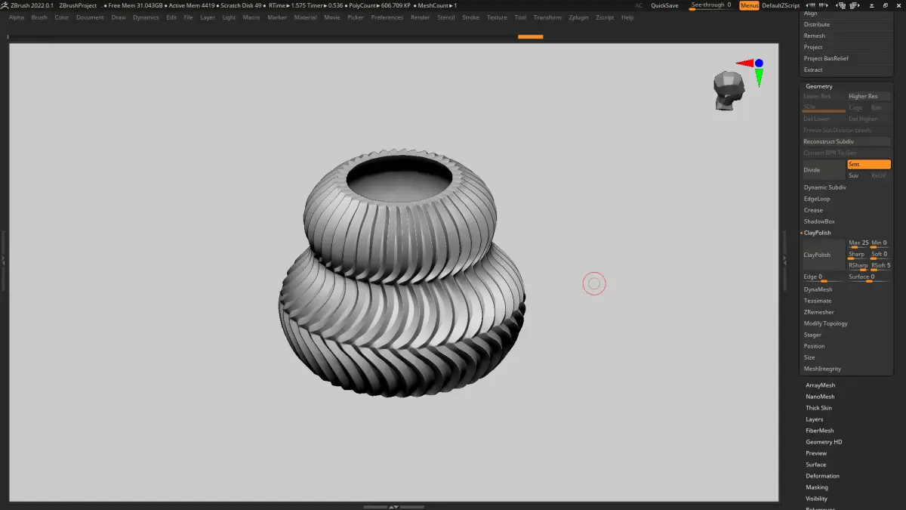Open the Alpha menu

tap(16, 17)
